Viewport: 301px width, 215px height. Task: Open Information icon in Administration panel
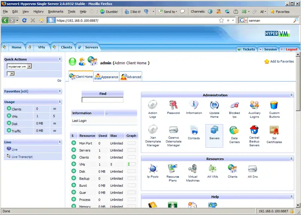click(x=194, y=107)
